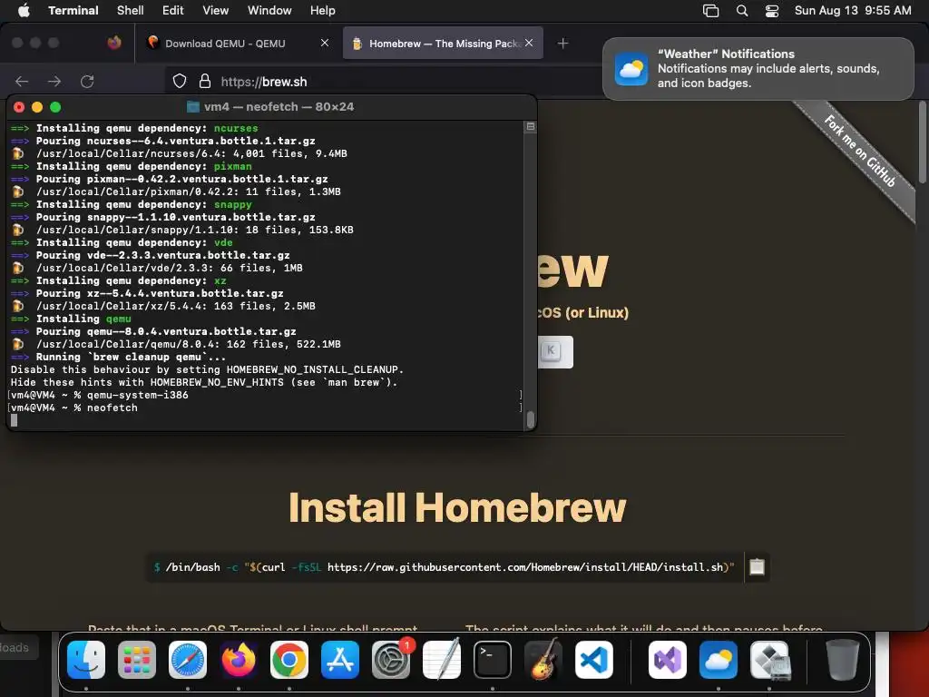Click the browser page scrollbar
Viewport: 929px width, 697px height.
coord(922,142)
